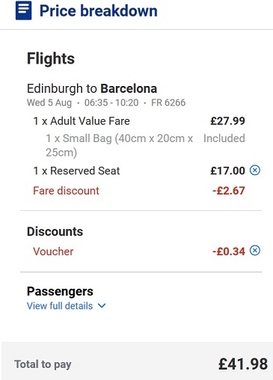Click the Edinburgh to Barcelona route title

coord(92,88)
